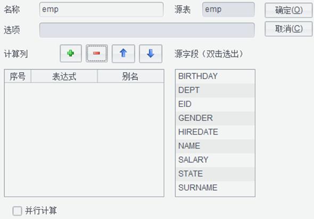Viewport: 314px width, 219px height.
Task: Select DEPT in source fields list
Action: tap(215, 90)
